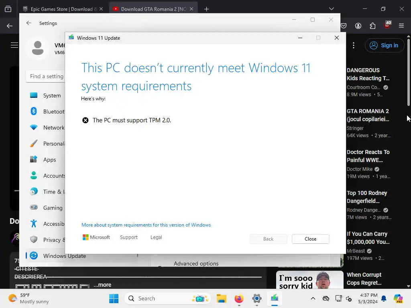Screen dimensions: 411x308
Task: Click Accessibility figure icon in Settings
Action: (34, 223)
